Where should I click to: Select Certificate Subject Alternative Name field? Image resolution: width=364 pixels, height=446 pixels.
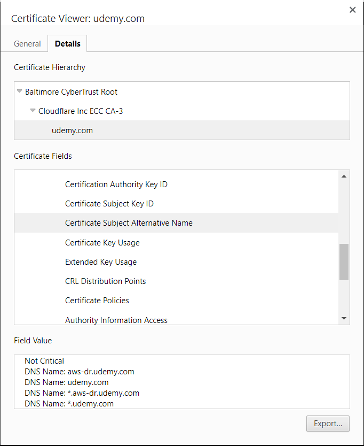pyautogui.click(x=129, y=223)
